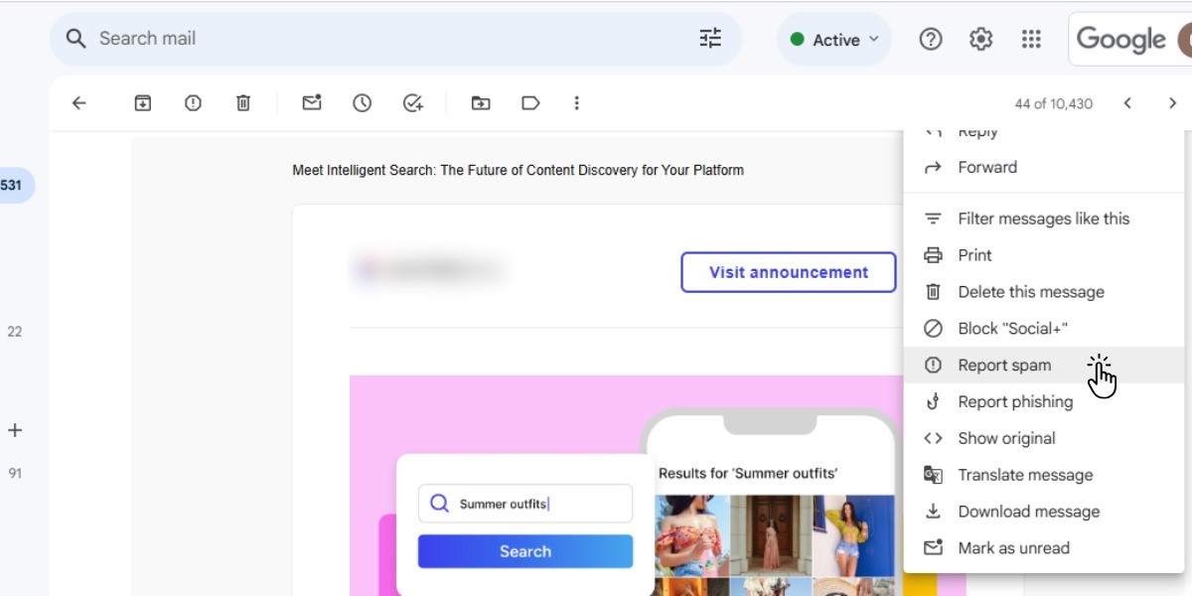Click the search magnifier icon
The image size is (1192, 596).
[75, 39]
